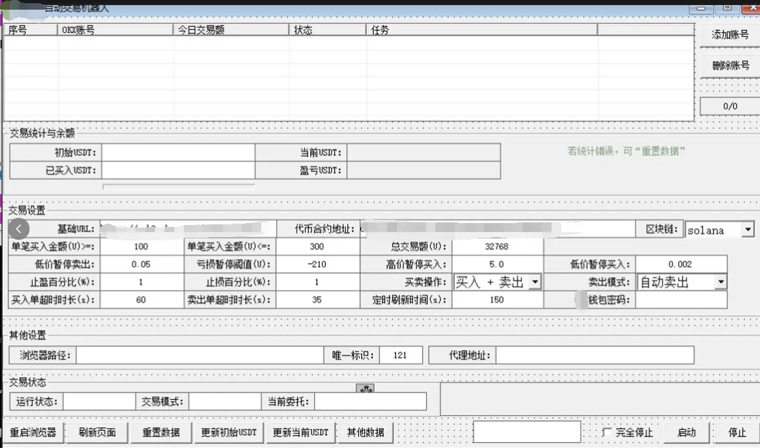Open the 区块链 dropdown showing solana
The image size is (760, 448).
point(747,229)
